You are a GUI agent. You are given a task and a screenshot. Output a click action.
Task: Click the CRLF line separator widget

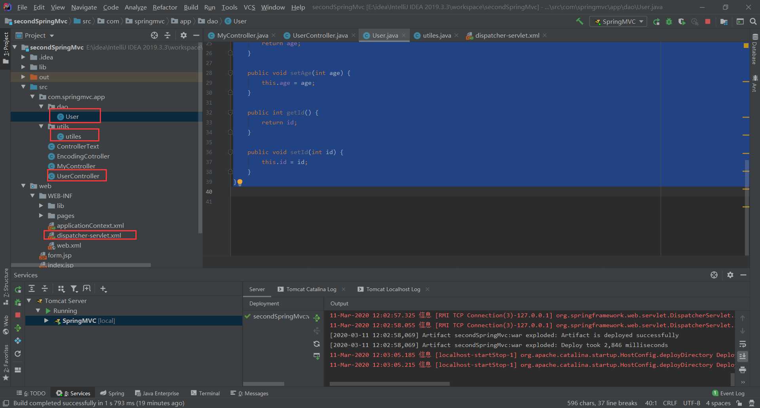pyautogui.click(x=670, y=403)
